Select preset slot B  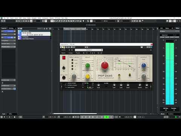[x=87, y=53]
